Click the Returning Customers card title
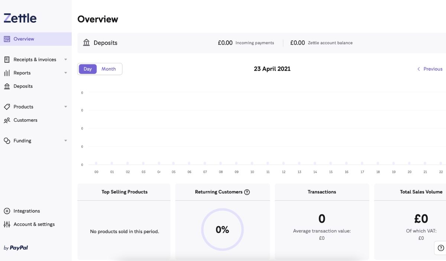This screenshot has width=446, height=261. [219, 192]
